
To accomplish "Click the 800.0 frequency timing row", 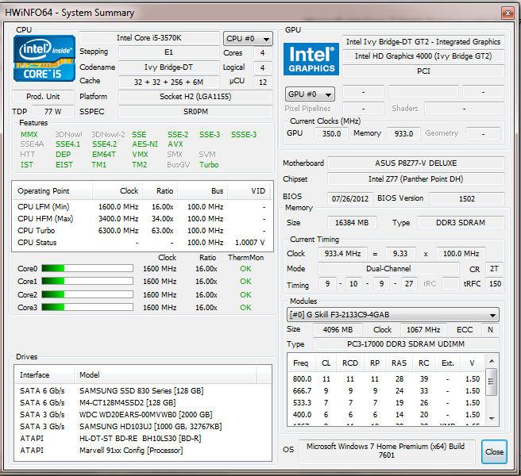I will pos(387,378).
